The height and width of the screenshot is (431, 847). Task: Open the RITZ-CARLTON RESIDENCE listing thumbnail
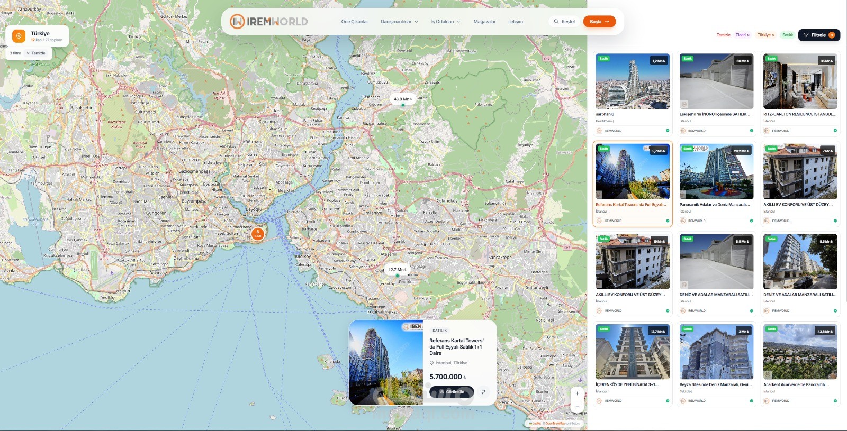(800, 81)
